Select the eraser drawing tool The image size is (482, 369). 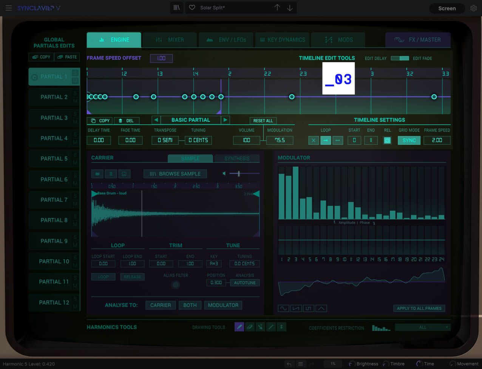click(x=250, y=327)
